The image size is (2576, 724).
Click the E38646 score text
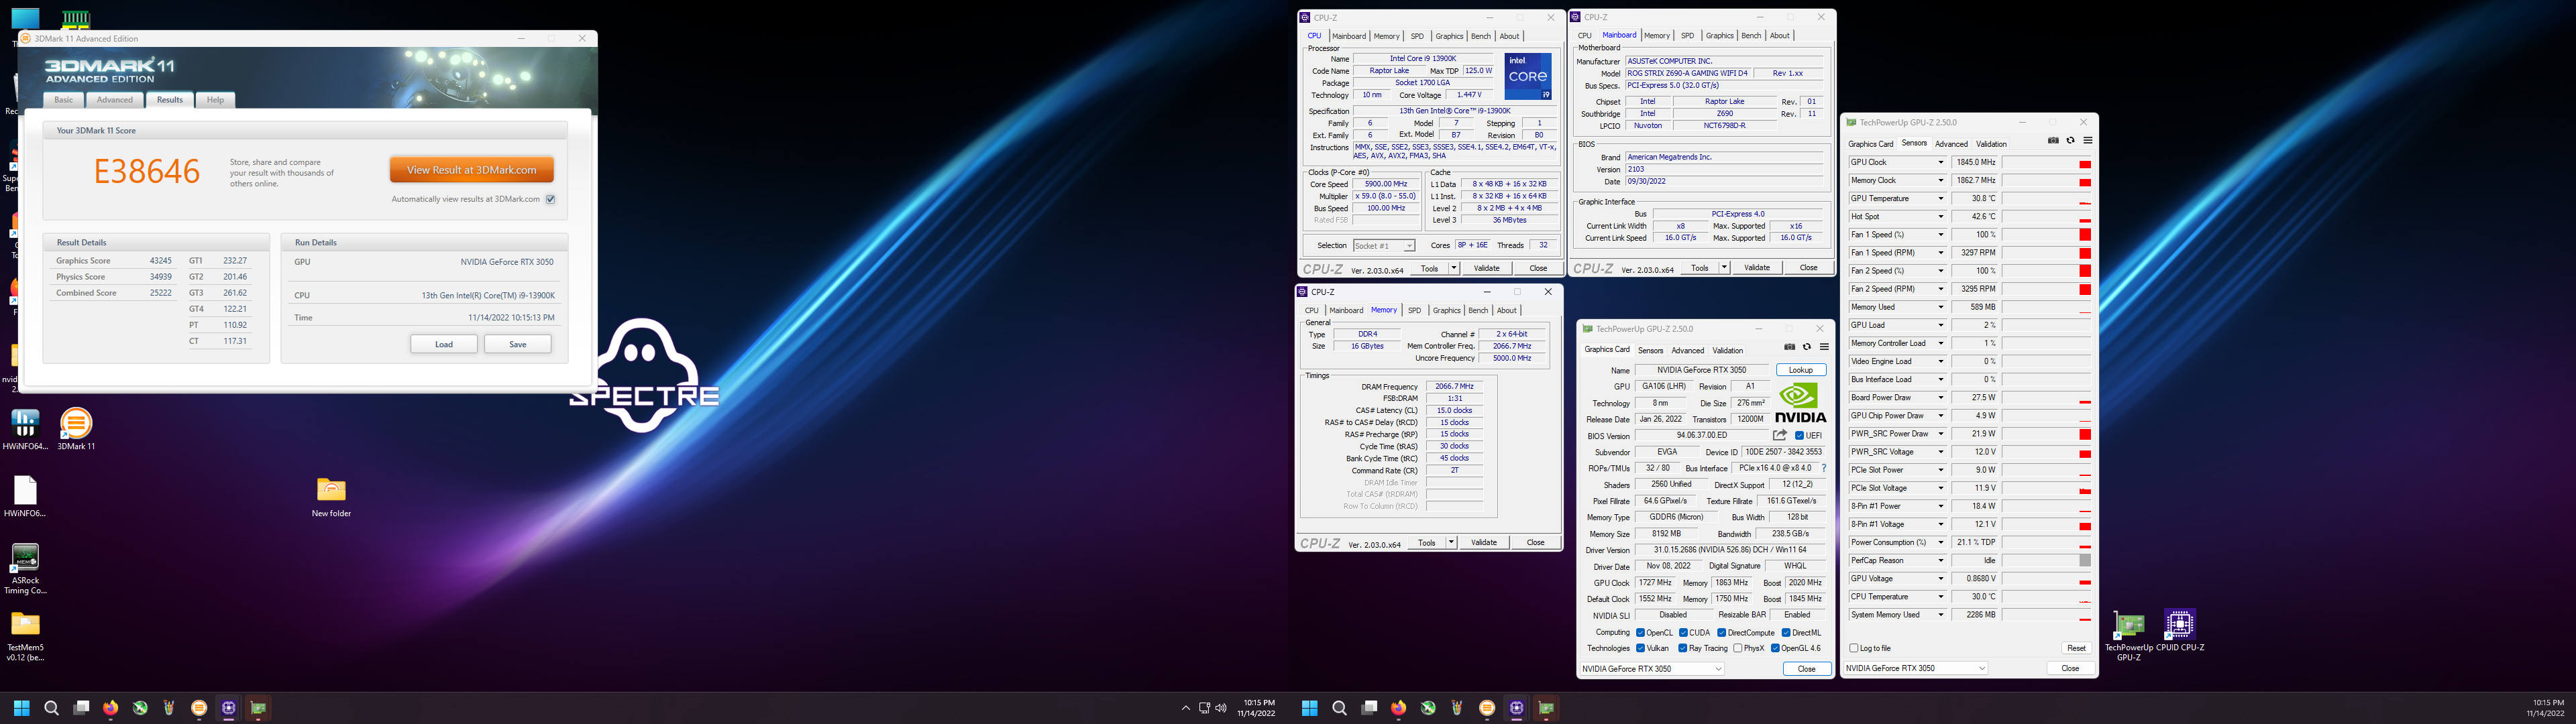tap(147, 172)
